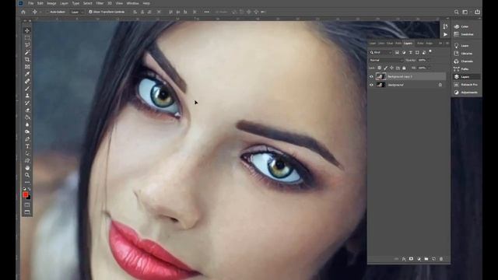
Task: Filter for pixel layers
Action: pos(398,52)
